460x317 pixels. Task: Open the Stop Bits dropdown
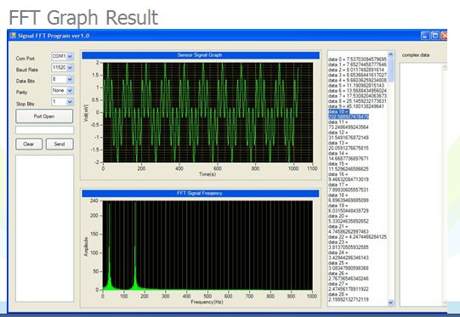(x=70, y=102)
